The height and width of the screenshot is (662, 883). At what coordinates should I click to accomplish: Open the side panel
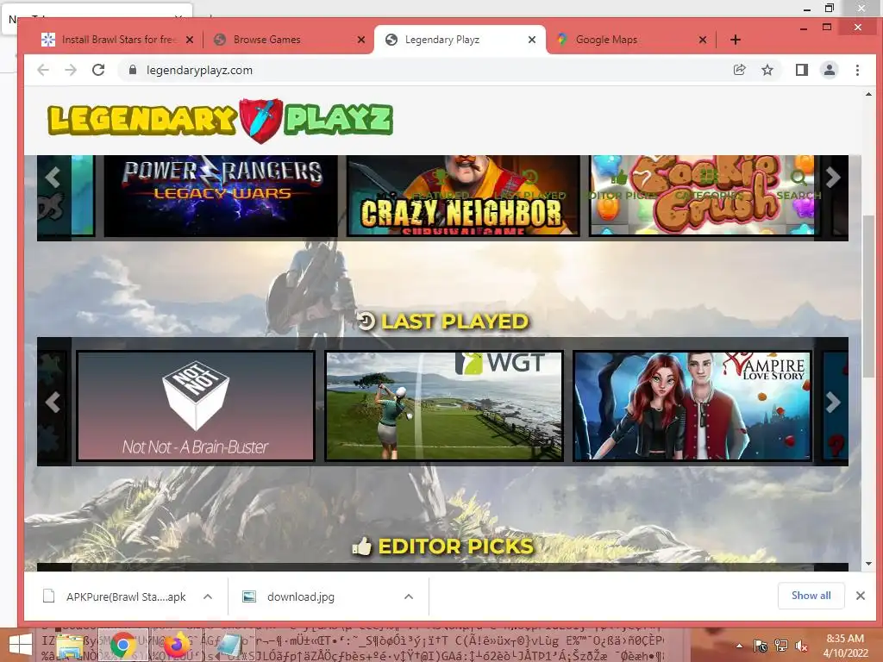coord(801,70)
